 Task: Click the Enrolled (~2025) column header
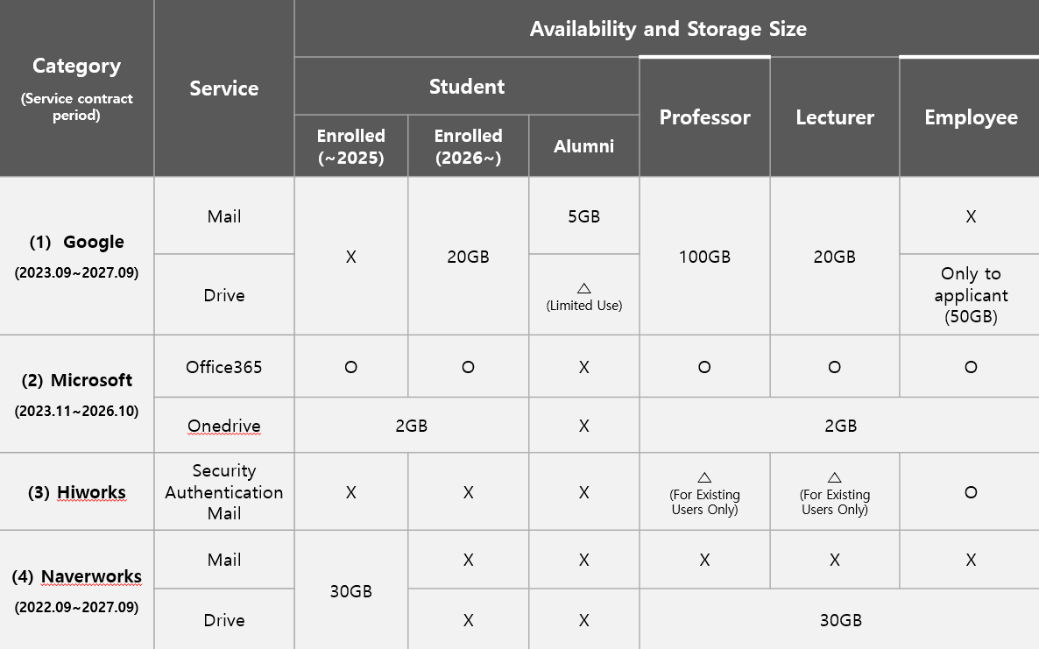click(350, 146)
